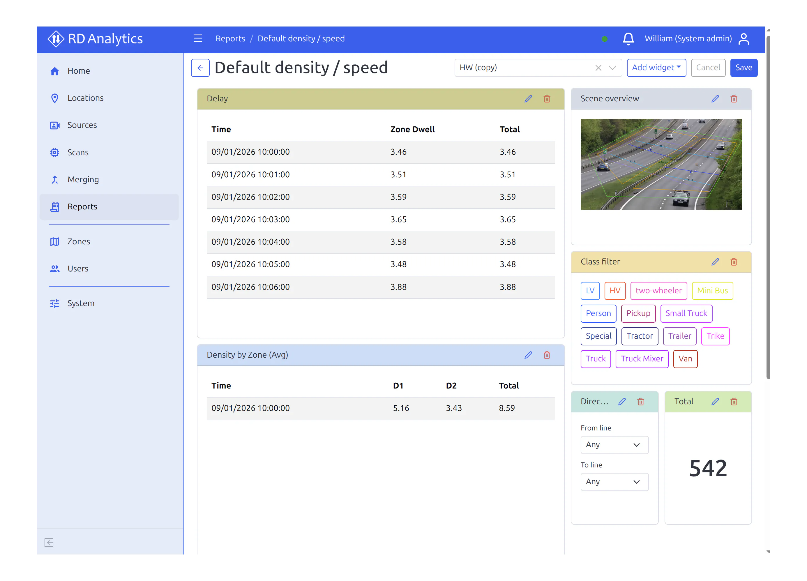This screenshot has width=807, height=581.
Task: Toggle the Trailer class filter
Action: coord(680,336)
